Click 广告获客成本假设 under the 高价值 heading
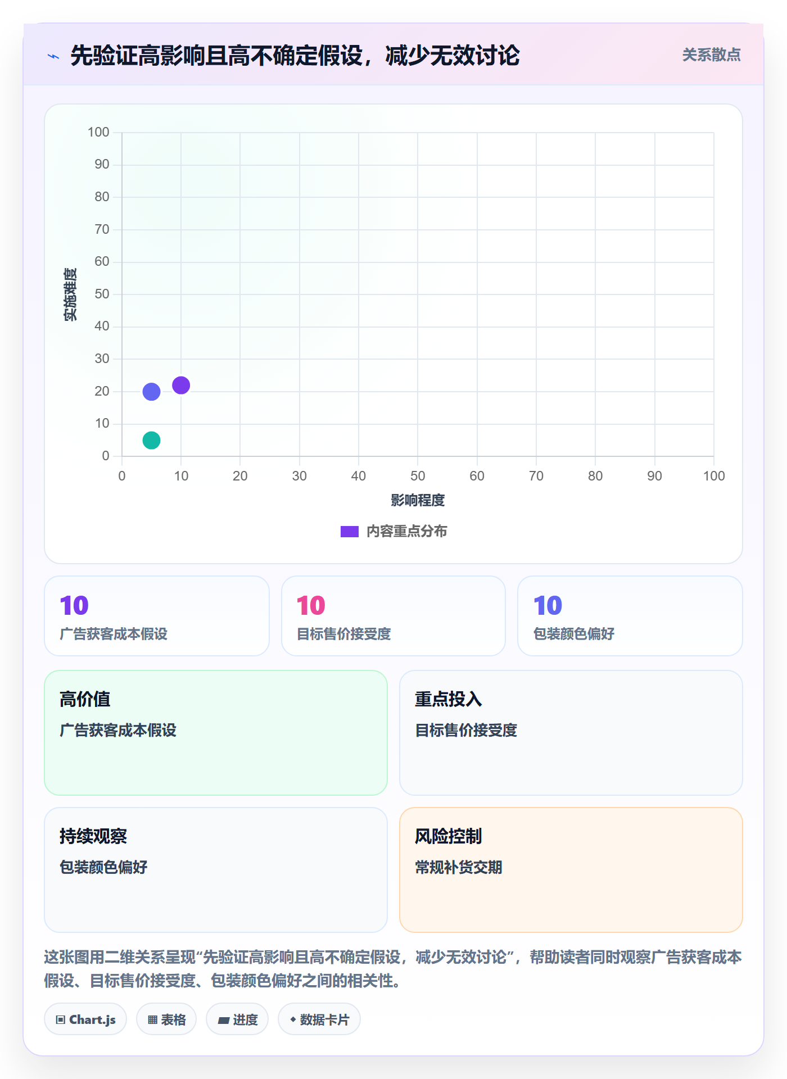 click(118, 730)
